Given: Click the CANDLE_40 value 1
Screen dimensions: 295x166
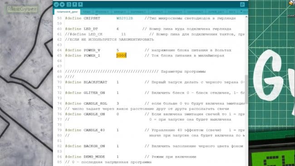Looking at the screenshot, I should [118, 130].
